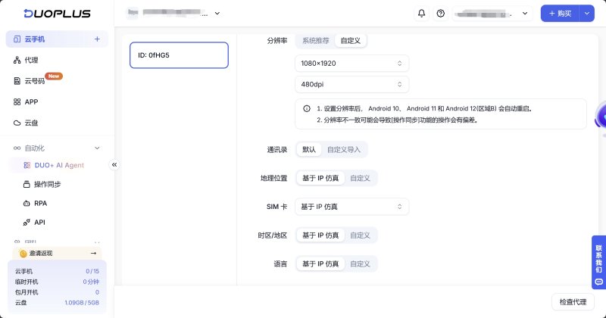The width and height of the screenshot is (606, 318).
Task: Open the 联系我们 contact us side tab
Action: click(598, 262)
